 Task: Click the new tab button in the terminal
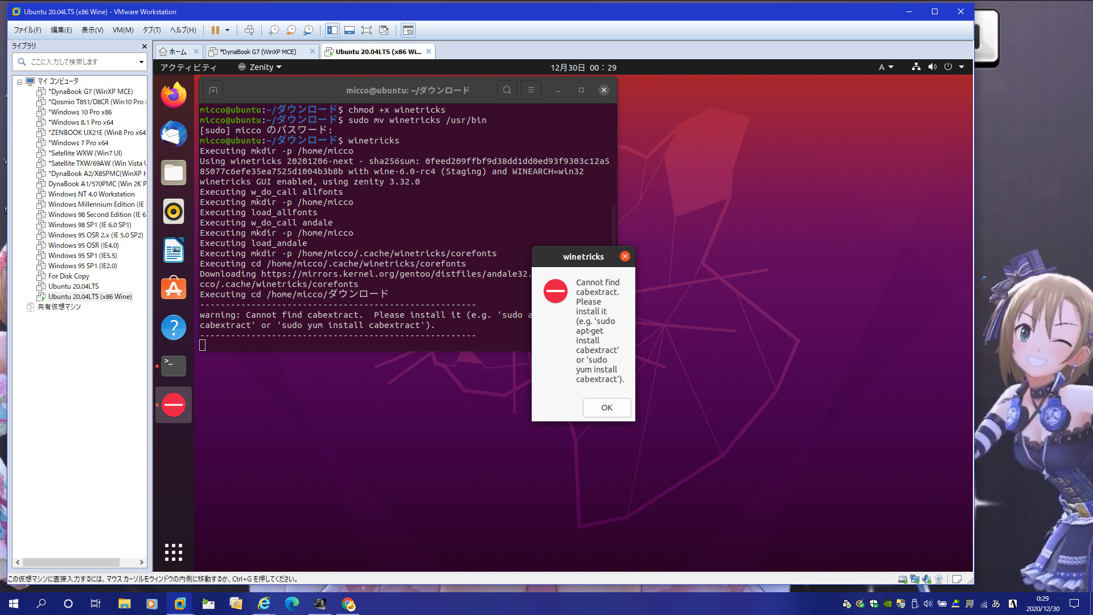point(213,90)
